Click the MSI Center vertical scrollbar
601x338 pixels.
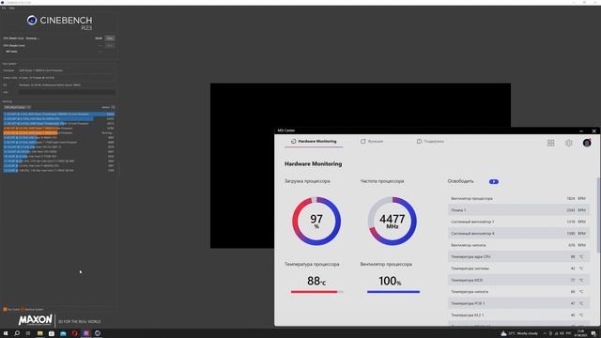[598, 215]
